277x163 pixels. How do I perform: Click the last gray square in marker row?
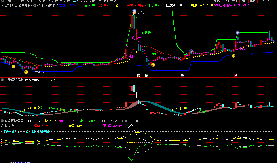[x=149, y=142]
